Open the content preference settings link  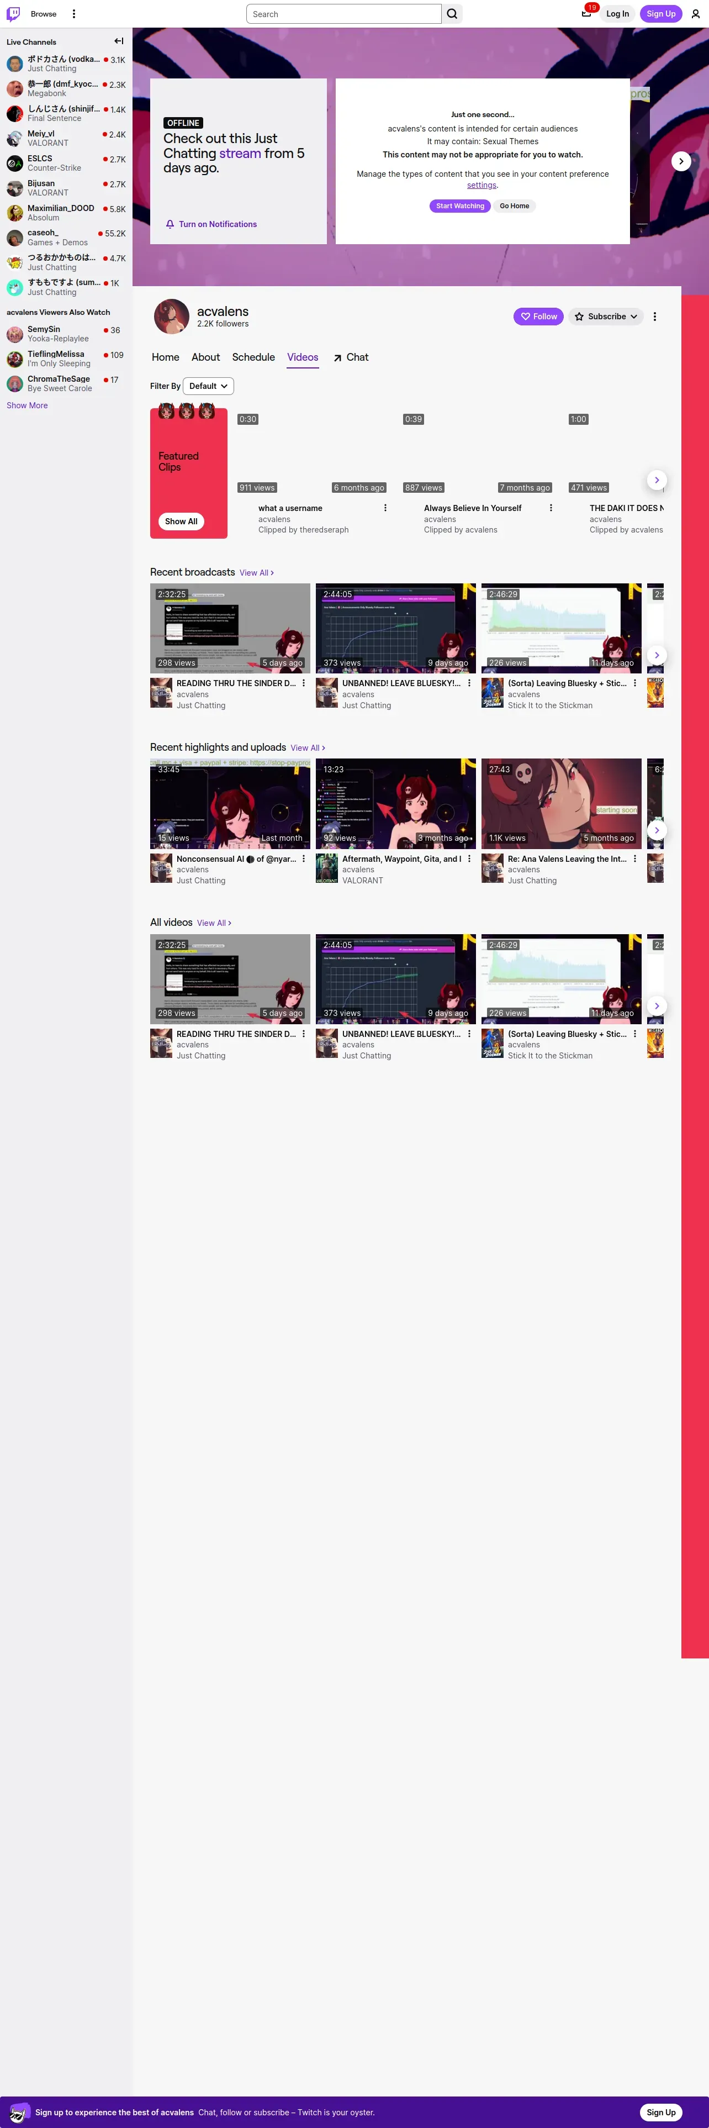[x=482, y=185]
